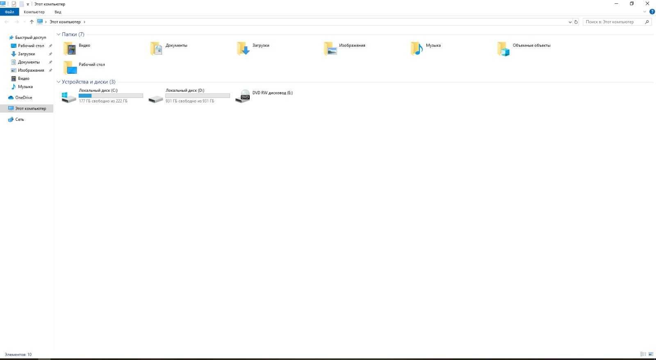The image size is (656, 360).
Task: Open the Компьютер ribbon tab
Action: pos(34,12)
